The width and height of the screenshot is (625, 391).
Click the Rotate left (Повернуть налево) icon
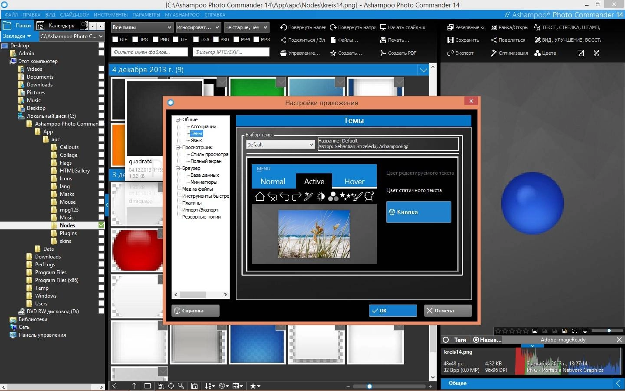point(283,27)
